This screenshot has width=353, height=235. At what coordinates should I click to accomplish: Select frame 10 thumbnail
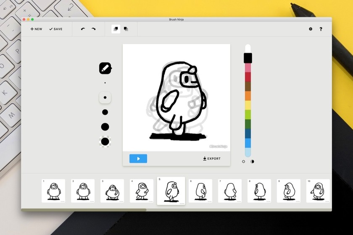(318, 191)
